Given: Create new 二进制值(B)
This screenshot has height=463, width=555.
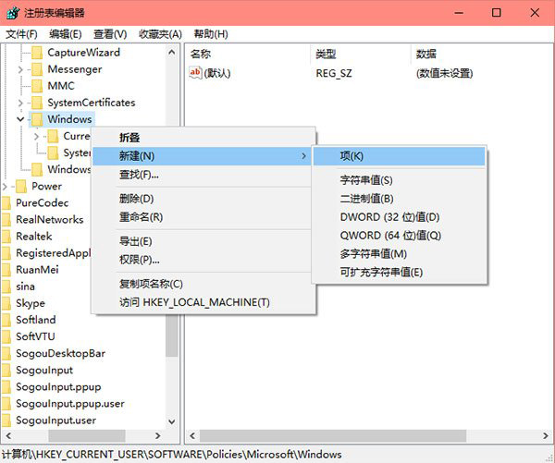Looking at the screenshot, I should 400,199.
